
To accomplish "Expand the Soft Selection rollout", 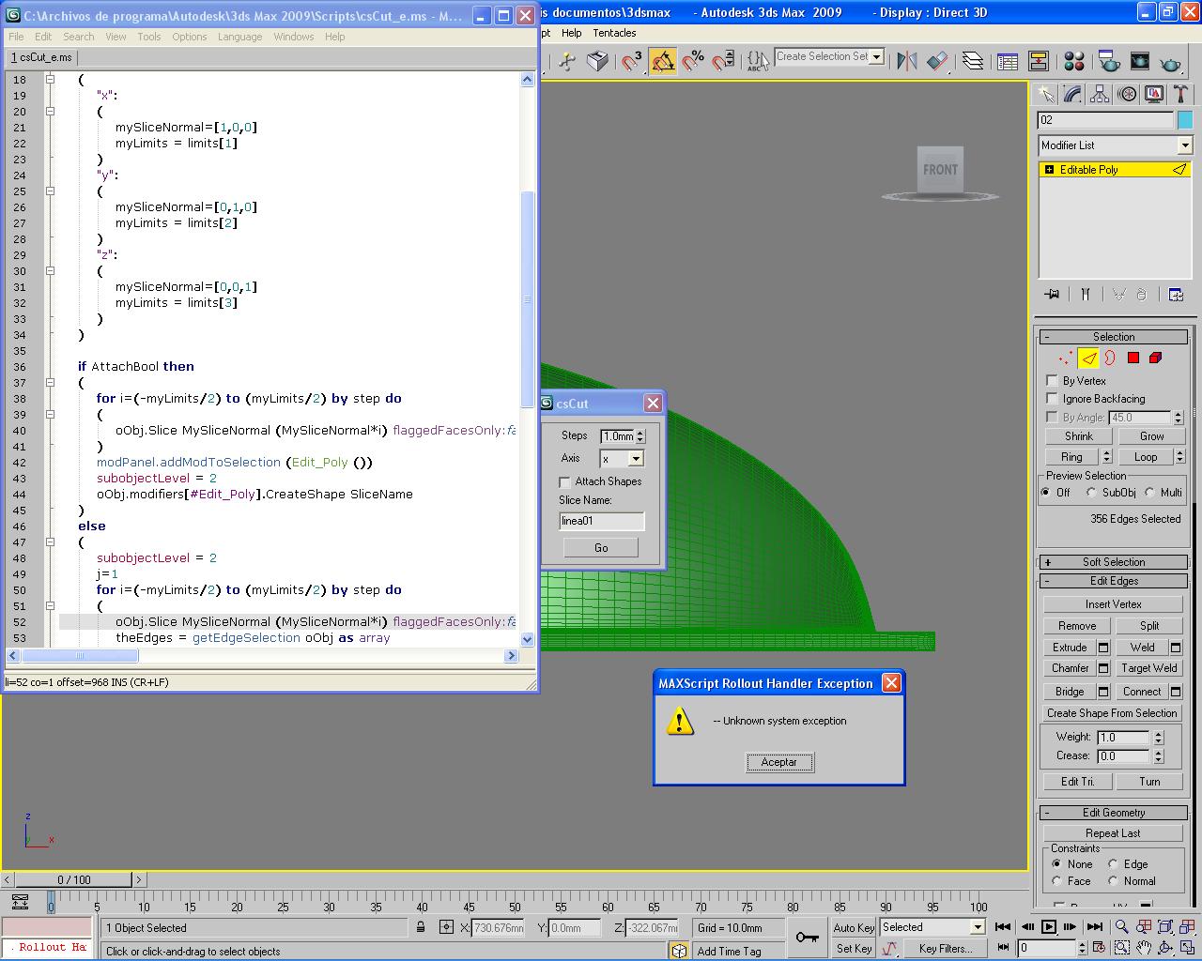I will point(1114,562).
